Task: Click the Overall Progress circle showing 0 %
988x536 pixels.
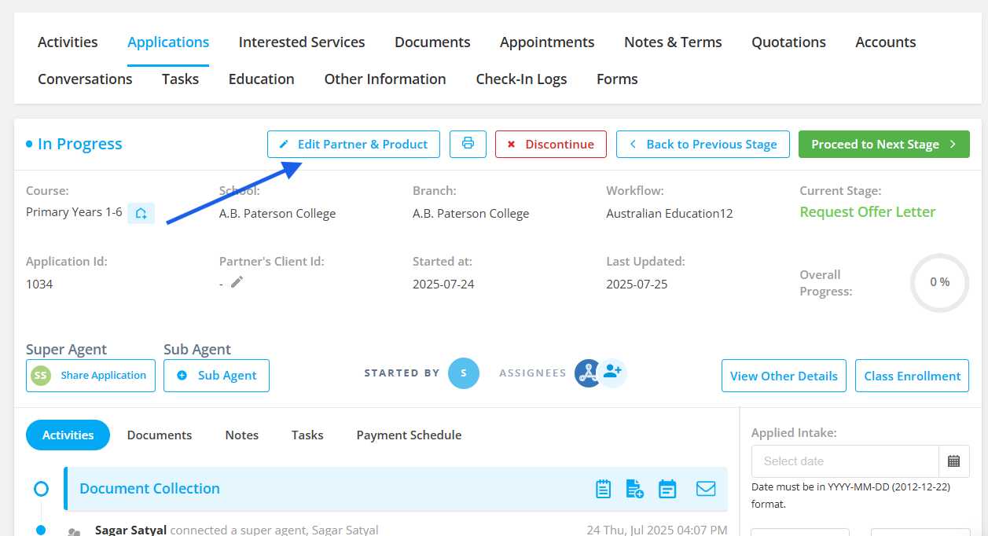Action: click(939, 283)
